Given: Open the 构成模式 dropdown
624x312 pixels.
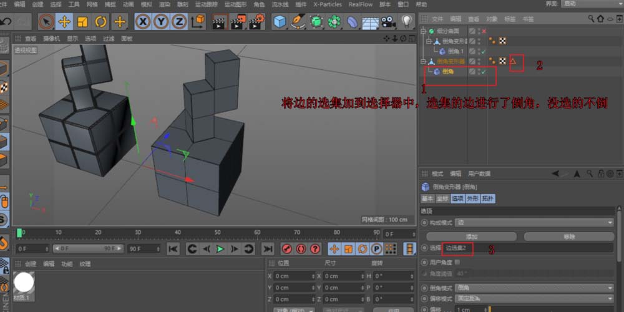Looking at the screenshot, I should click(x=535, y=222).
